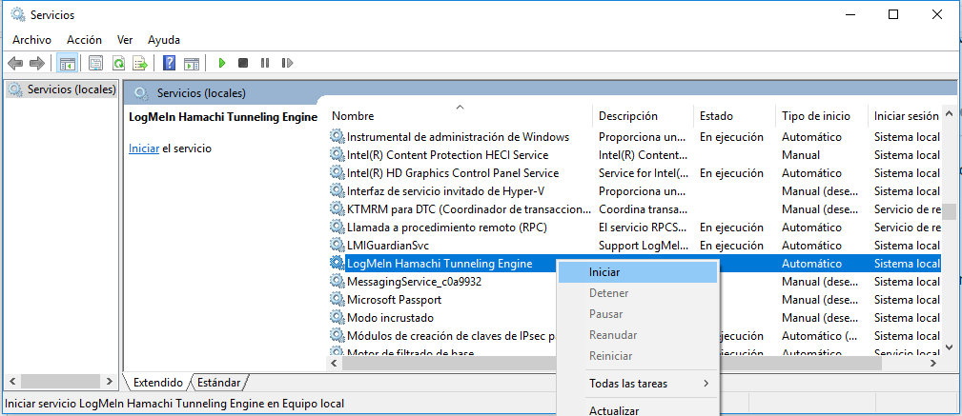Open the Archivo menu

tap(31, 40)
